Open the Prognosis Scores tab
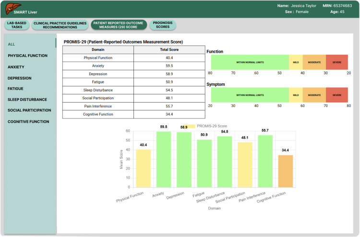Image resolution: width=360 pixels, height=237 pixels. 163,25
